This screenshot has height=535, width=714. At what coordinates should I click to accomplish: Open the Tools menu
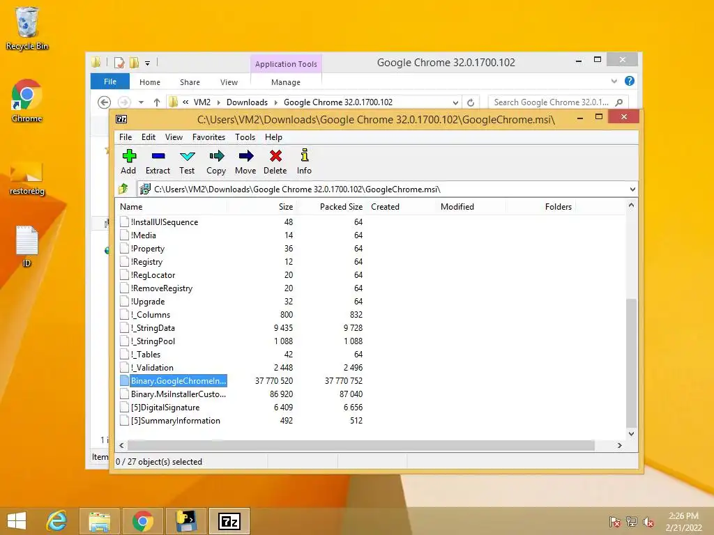coord(245,137)
